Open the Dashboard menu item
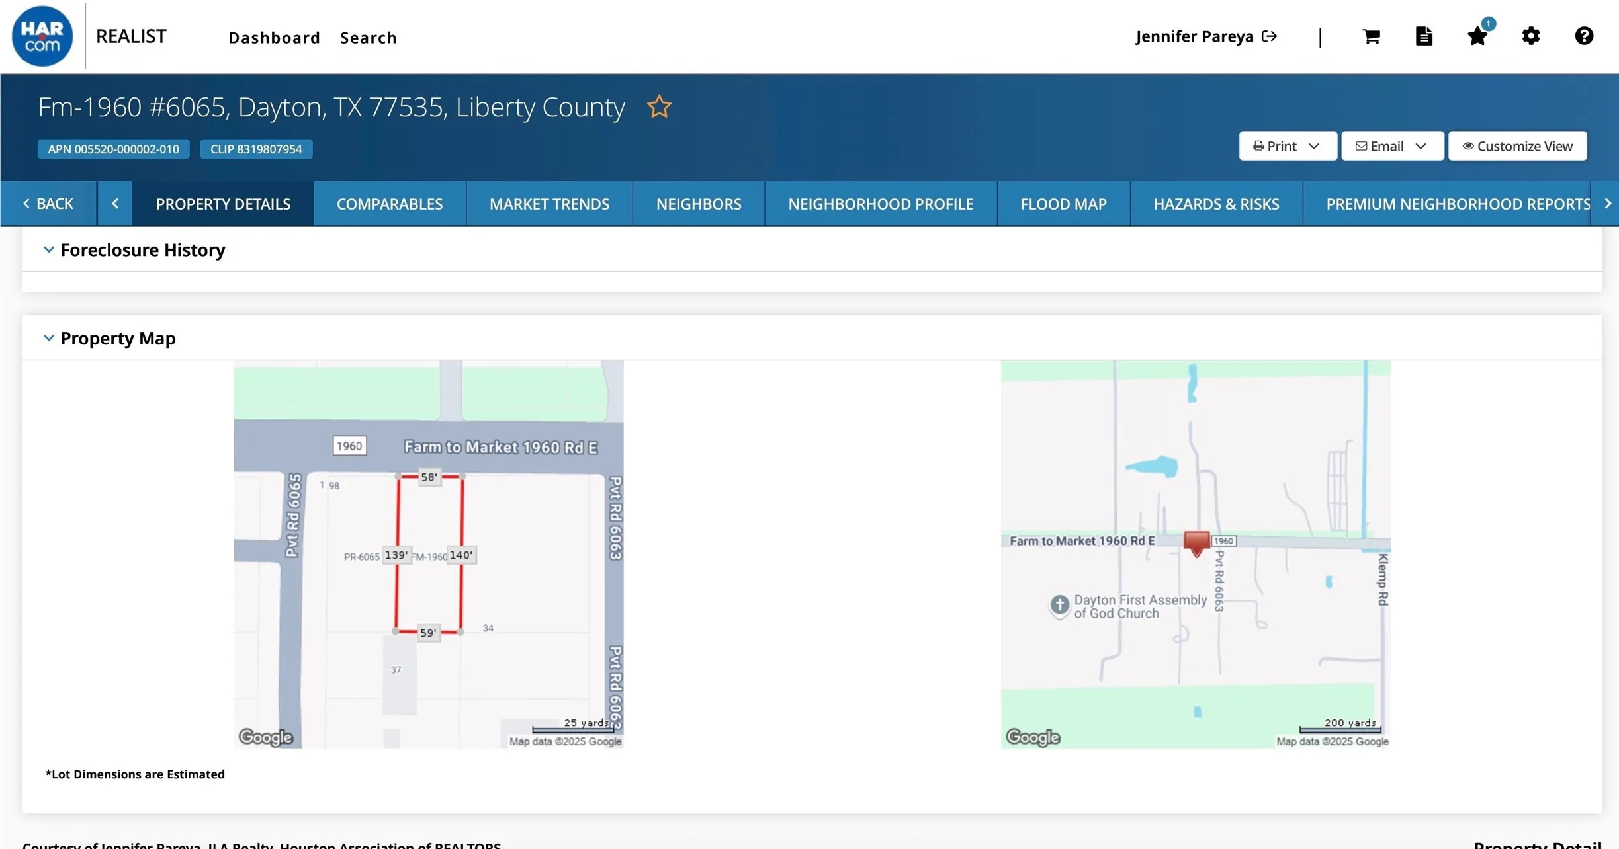This screenshot has width=1619, height=849. click(x=274, y=38)
